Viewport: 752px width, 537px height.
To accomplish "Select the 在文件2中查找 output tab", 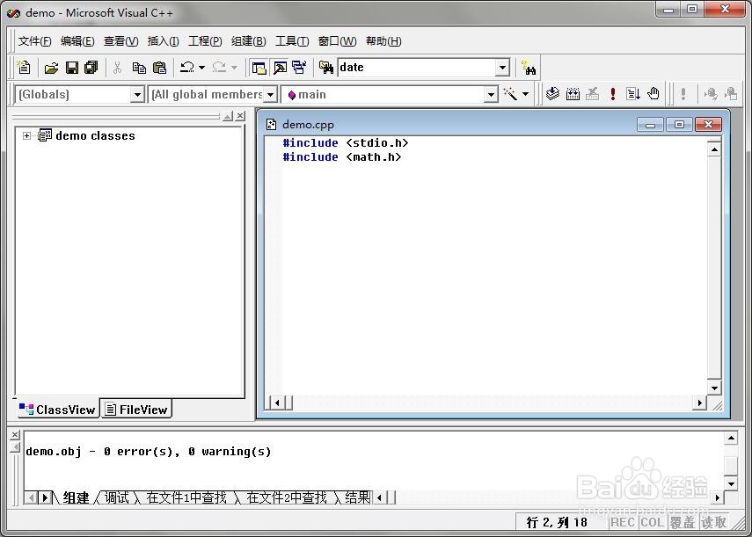I will click(287, 497).
